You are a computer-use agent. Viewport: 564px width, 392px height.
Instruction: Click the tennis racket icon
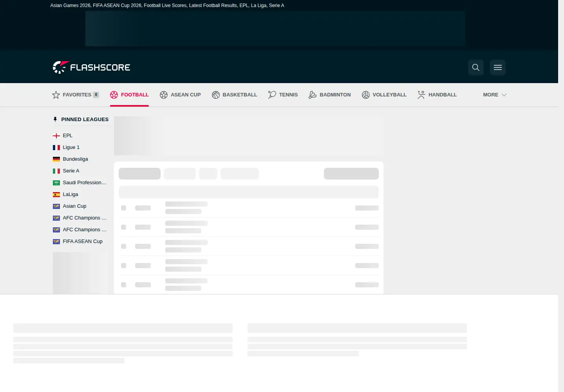click(272, 95)
